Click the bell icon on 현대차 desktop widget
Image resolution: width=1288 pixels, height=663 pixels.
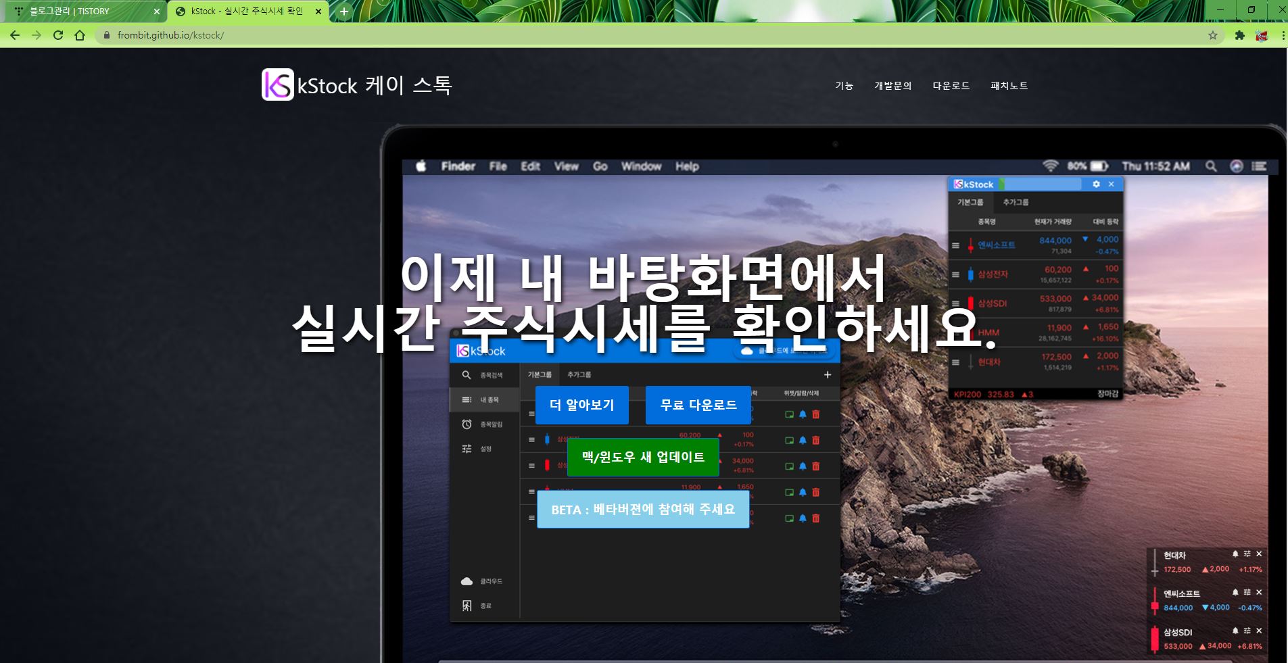point(1235,554)
